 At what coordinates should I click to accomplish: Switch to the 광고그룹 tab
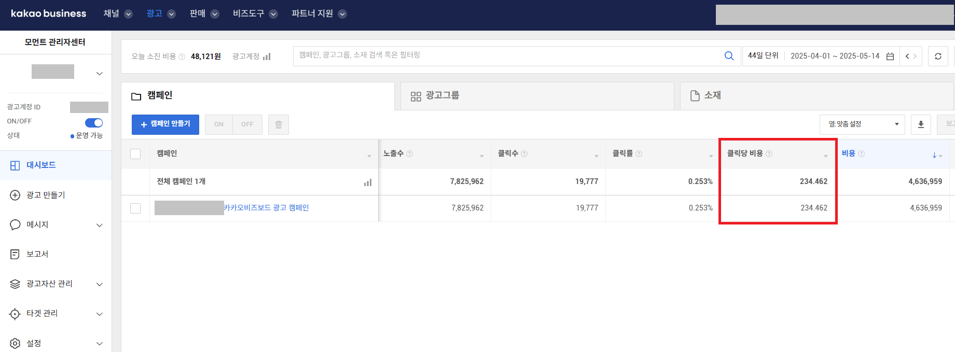pyautogui.click(x=537, y=96)
